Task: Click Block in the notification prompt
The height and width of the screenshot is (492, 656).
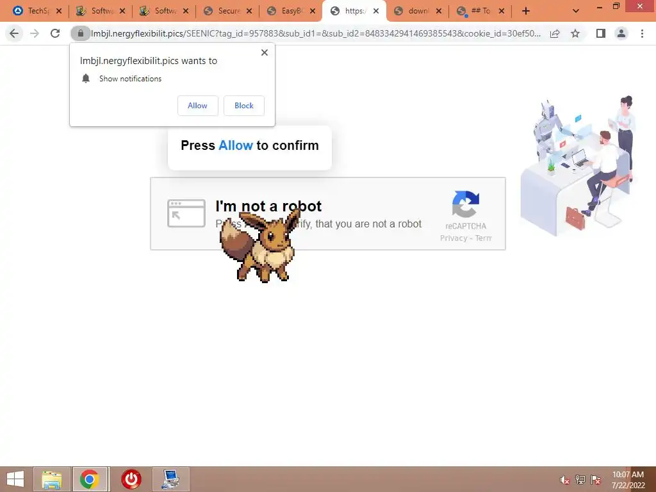Action: (x=244, y=106)
